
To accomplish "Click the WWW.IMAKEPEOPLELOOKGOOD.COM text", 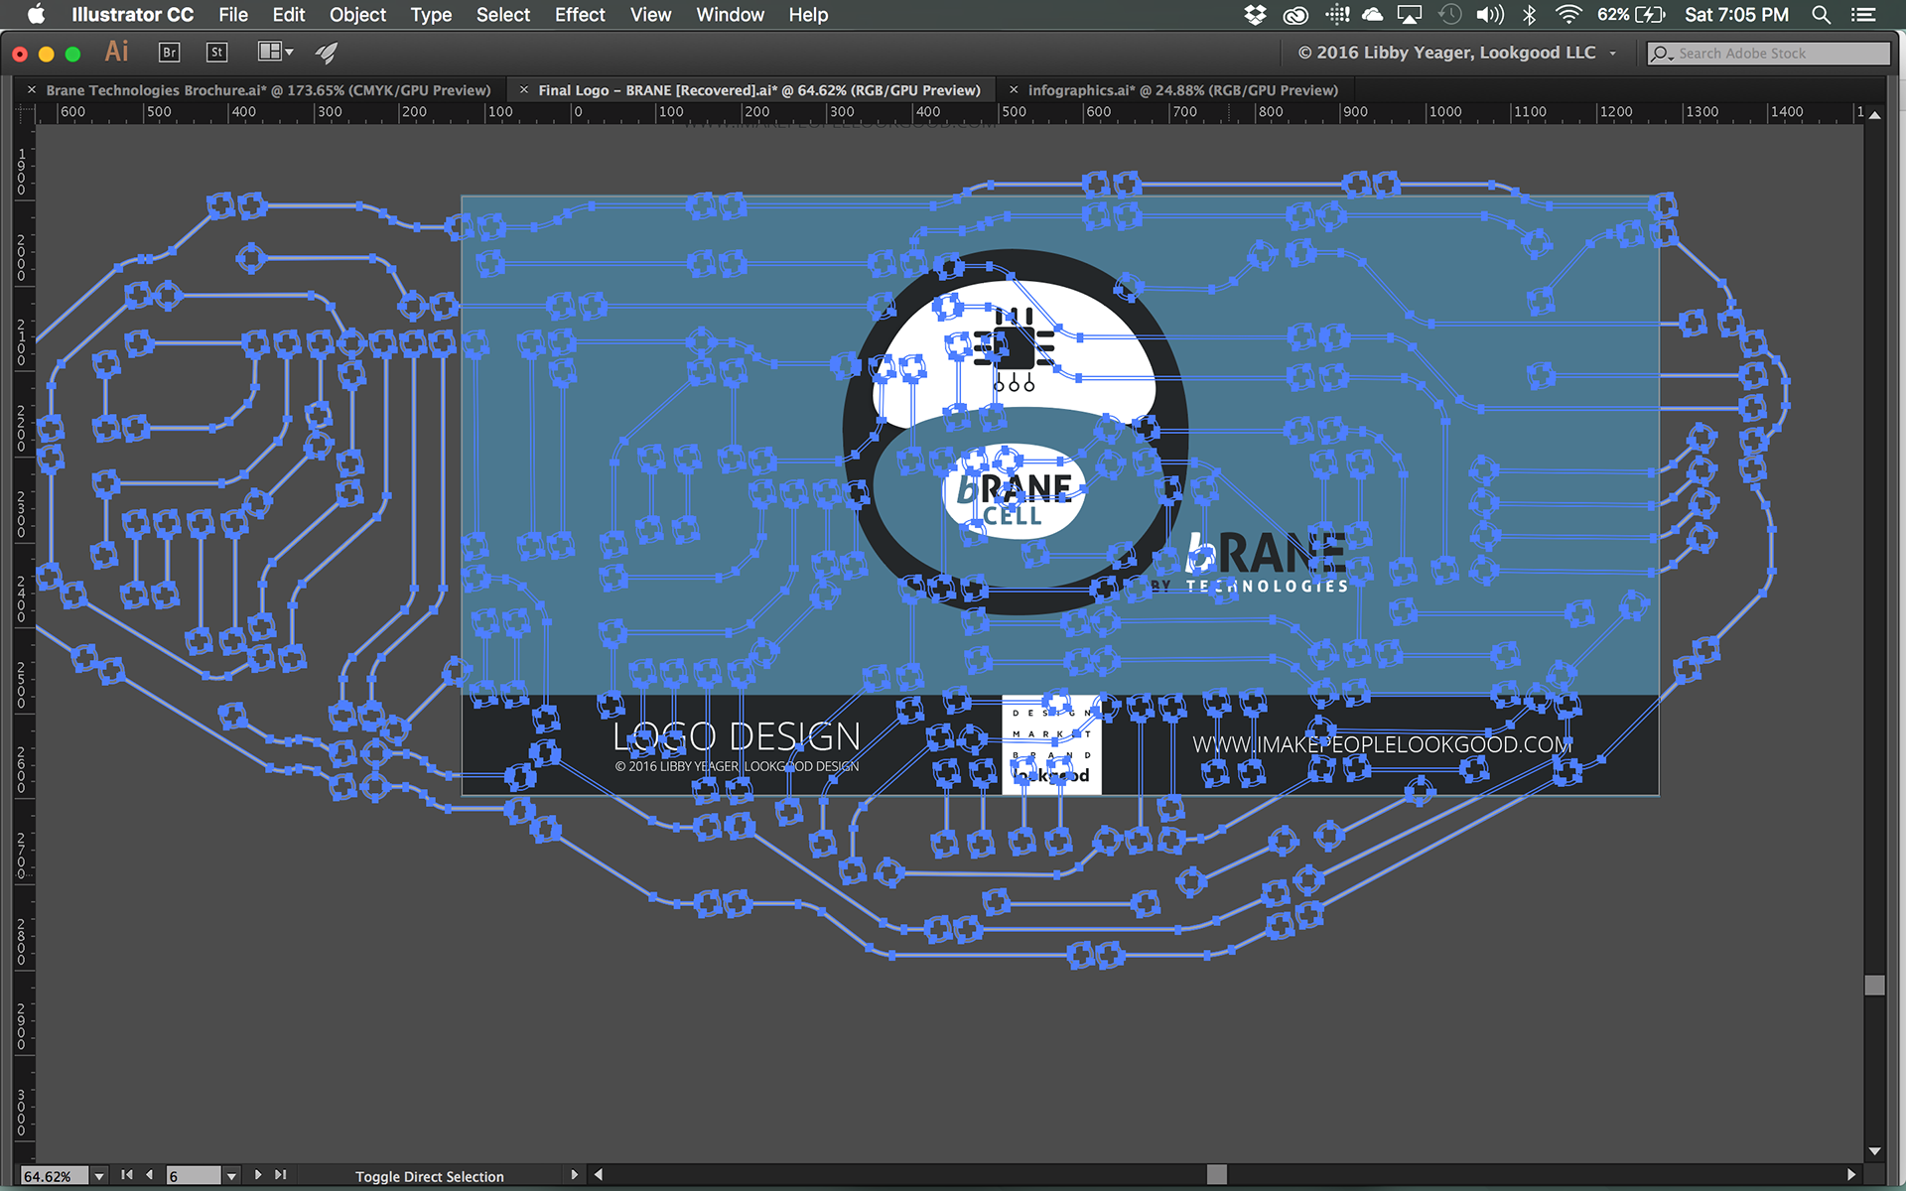I will 1382,744.
